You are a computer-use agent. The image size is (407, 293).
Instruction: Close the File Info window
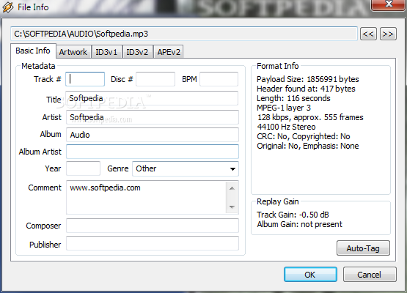(x=389, y=4)
